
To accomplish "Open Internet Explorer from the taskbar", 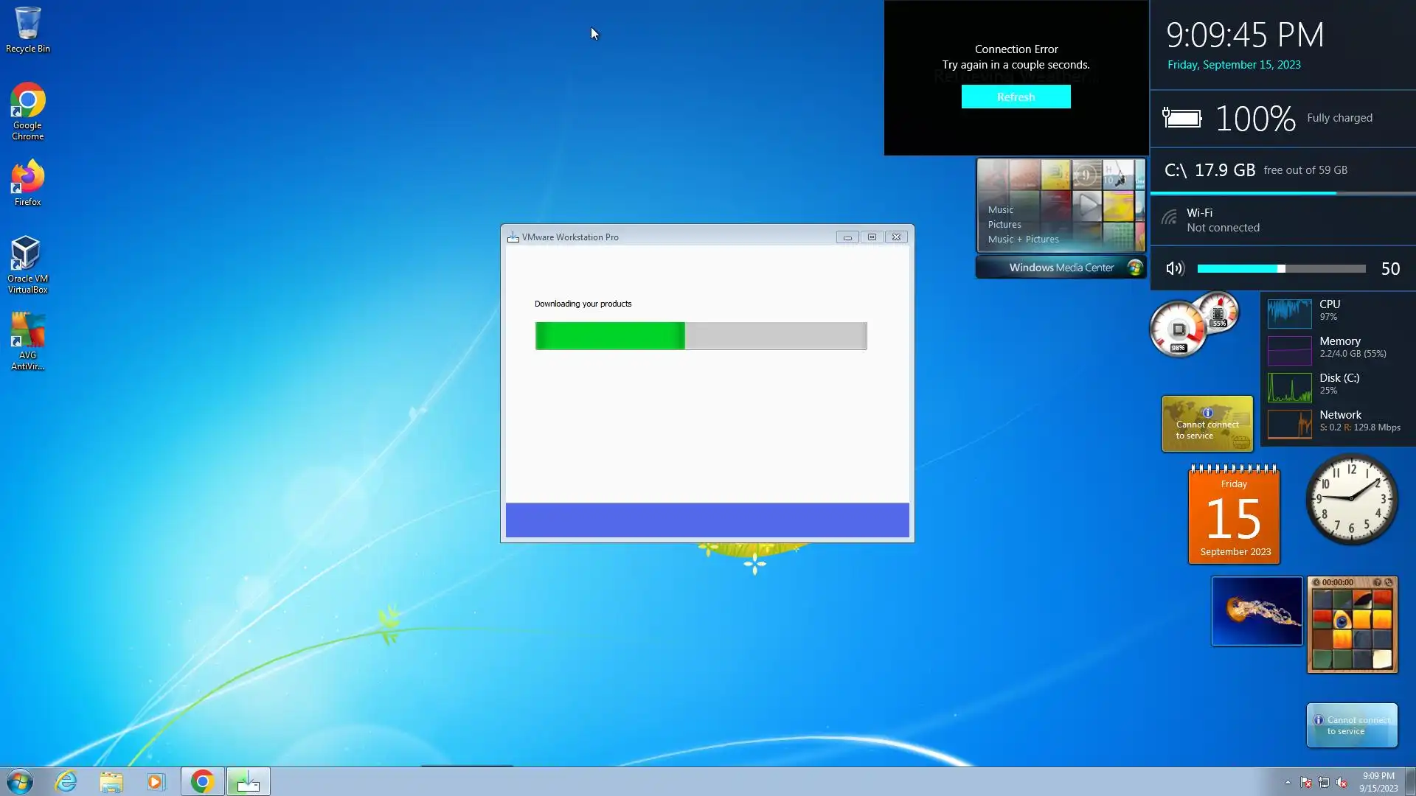I will tap(66, 781).
